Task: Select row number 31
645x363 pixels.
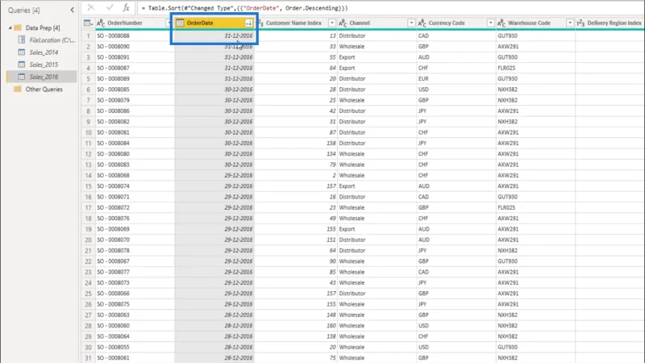Action: [88, 357]
